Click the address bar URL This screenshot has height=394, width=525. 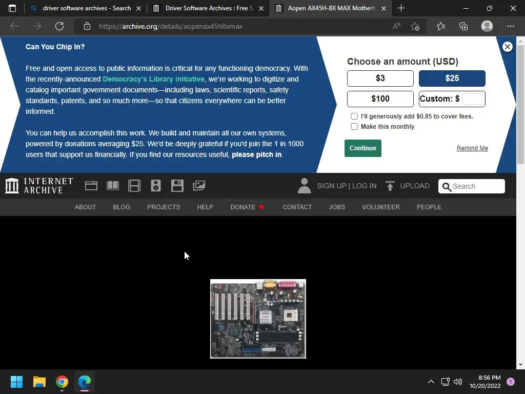(x=171, y=26)
